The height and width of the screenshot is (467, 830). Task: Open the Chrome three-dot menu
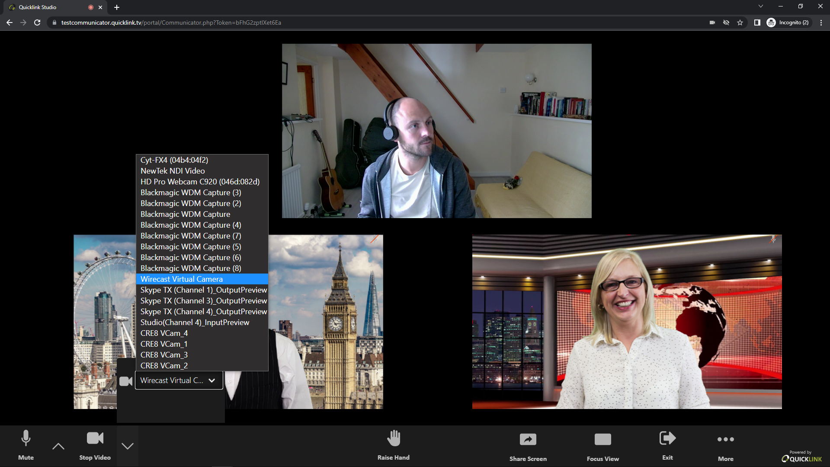[x=821, y=23]
